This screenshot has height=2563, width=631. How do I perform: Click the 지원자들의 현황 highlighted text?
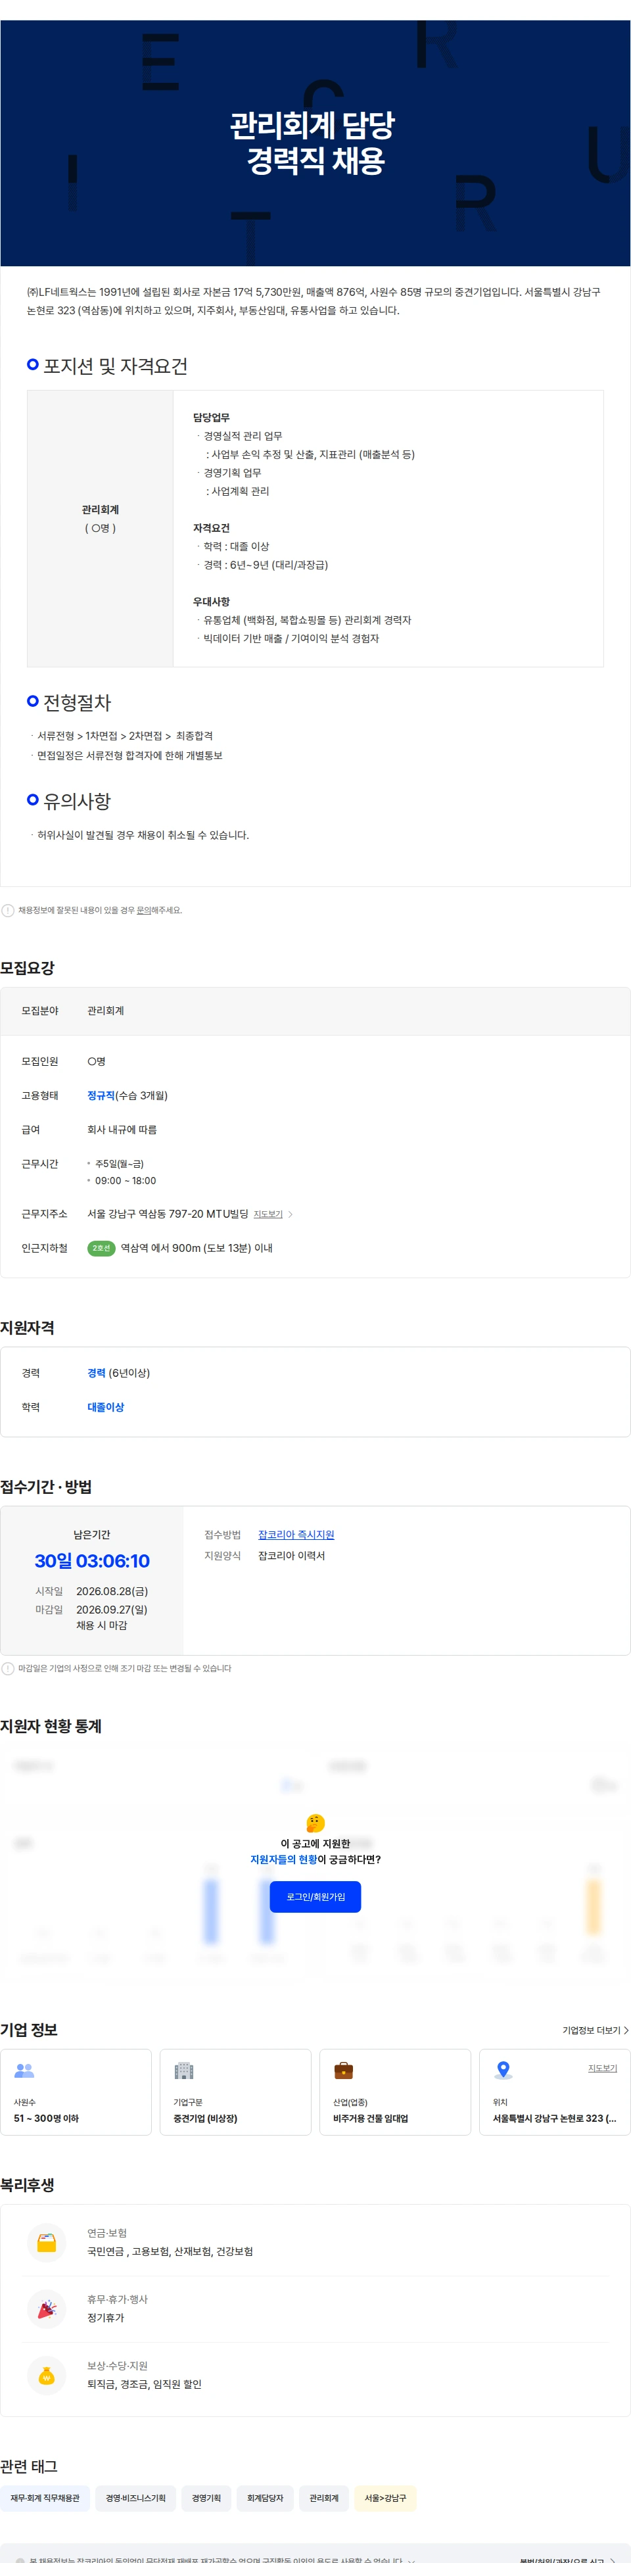click(284, 1859)
